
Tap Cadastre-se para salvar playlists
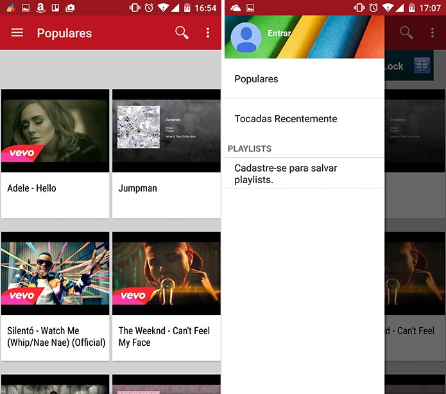point(304,174)
